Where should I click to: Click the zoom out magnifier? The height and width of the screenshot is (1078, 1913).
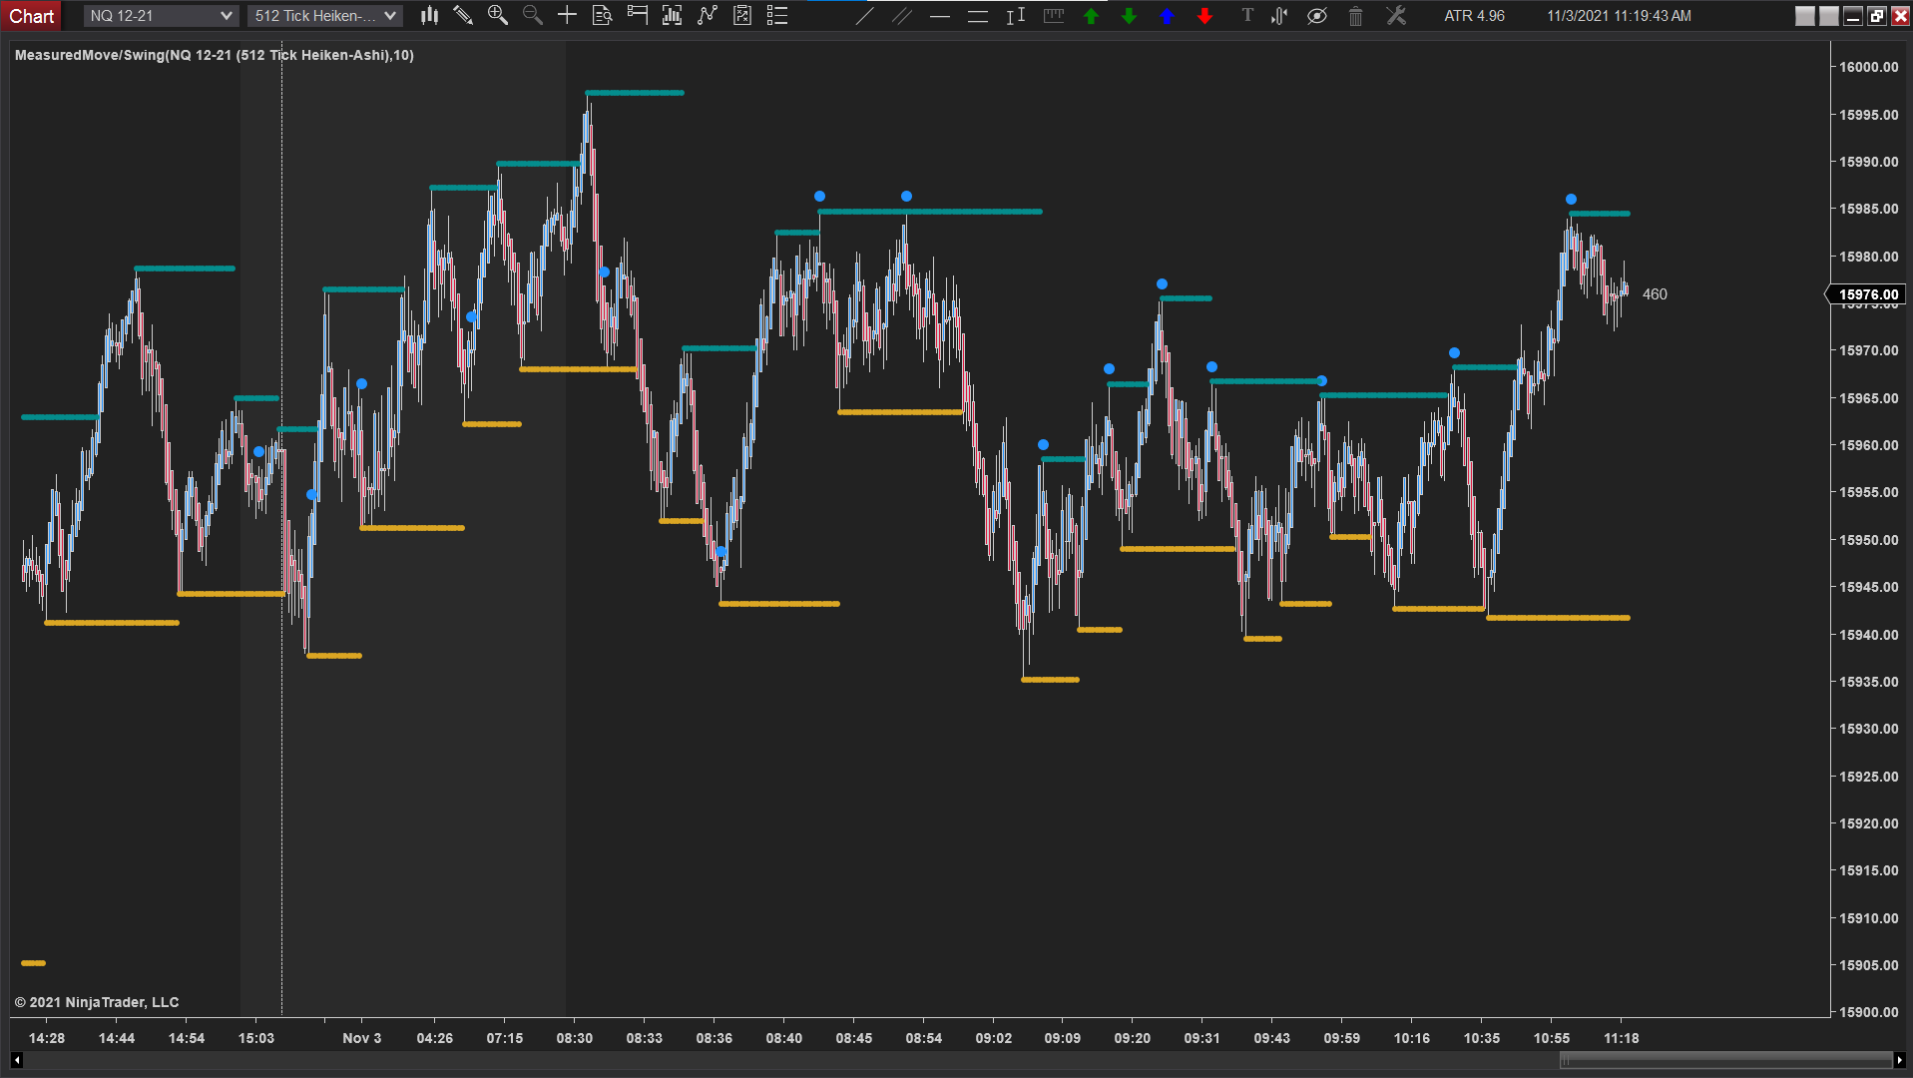tap(533, 15)
